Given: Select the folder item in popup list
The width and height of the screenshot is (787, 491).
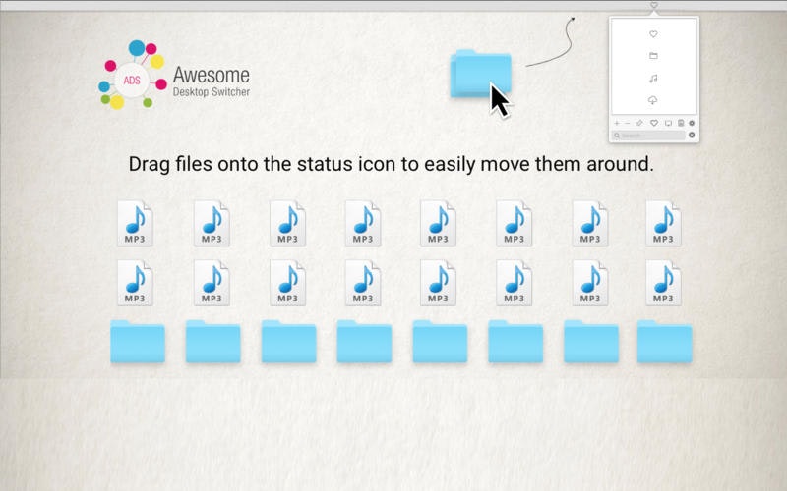Looking at the screenshot, I should pyautogui.click(x=653, y=56).
